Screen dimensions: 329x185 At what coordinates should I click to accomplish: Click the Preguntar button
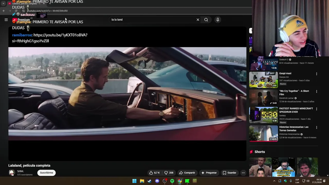tap(209, 173)
